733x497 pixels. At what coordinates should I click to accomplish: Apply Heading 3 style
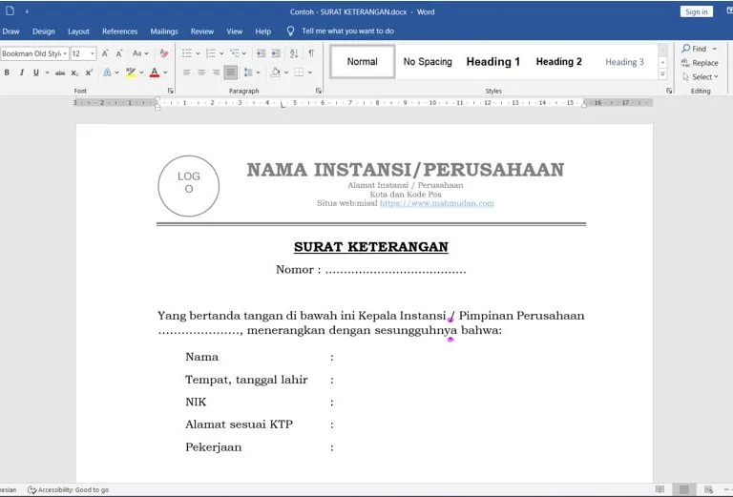[624, 62]
